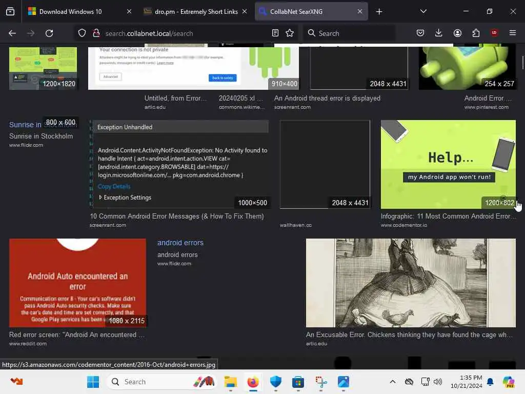Open Windows Security shield taskbar icon

[275, 382]
